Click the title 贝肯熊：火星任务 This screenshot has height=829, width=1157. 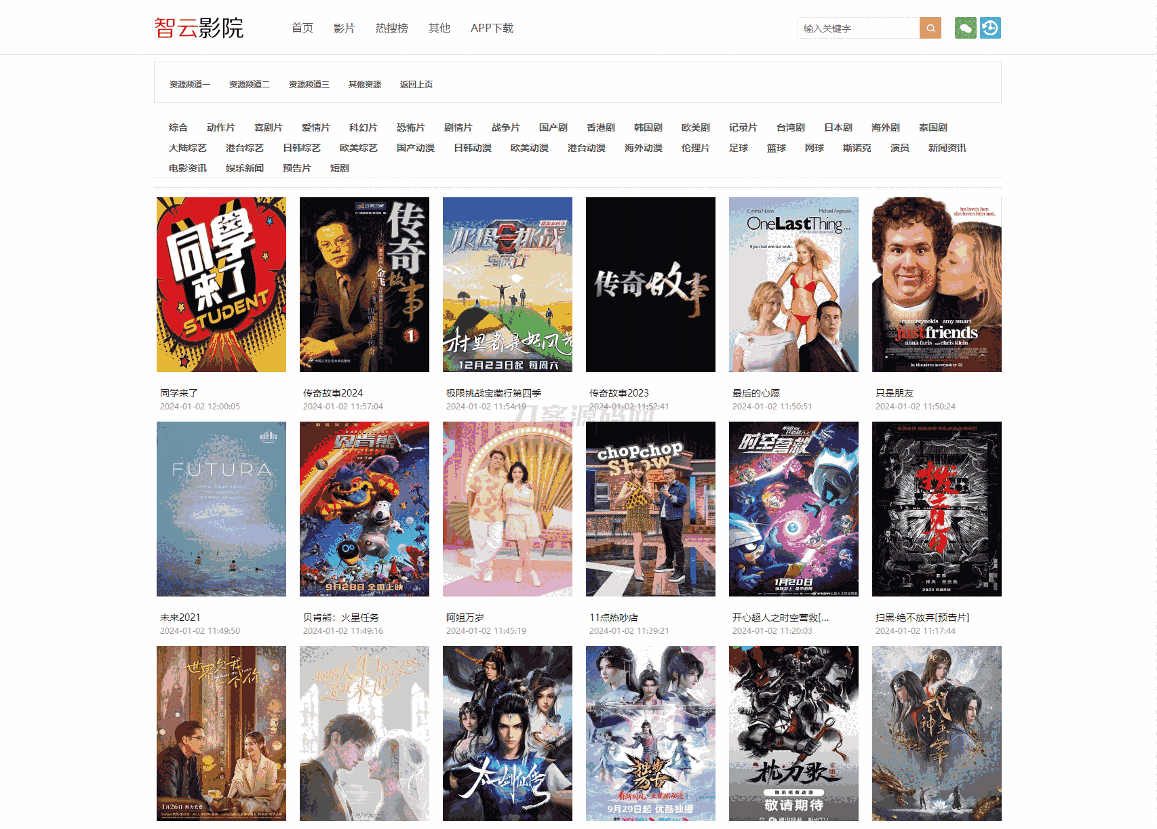tap(341, 618)
